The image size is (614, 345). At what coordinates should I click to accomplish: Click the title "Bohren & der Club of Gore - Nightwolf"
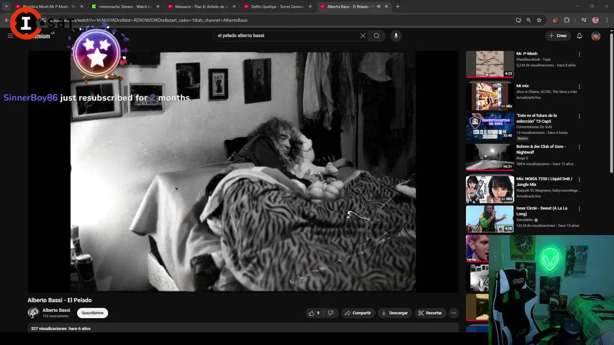click(541, 149)
